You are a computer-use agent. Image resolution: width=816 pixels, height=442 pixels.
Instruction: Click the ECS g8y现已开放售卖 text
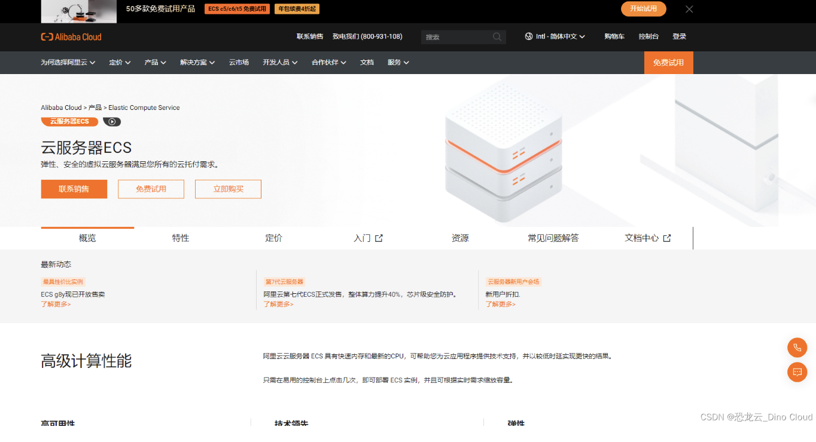[73, 294]
